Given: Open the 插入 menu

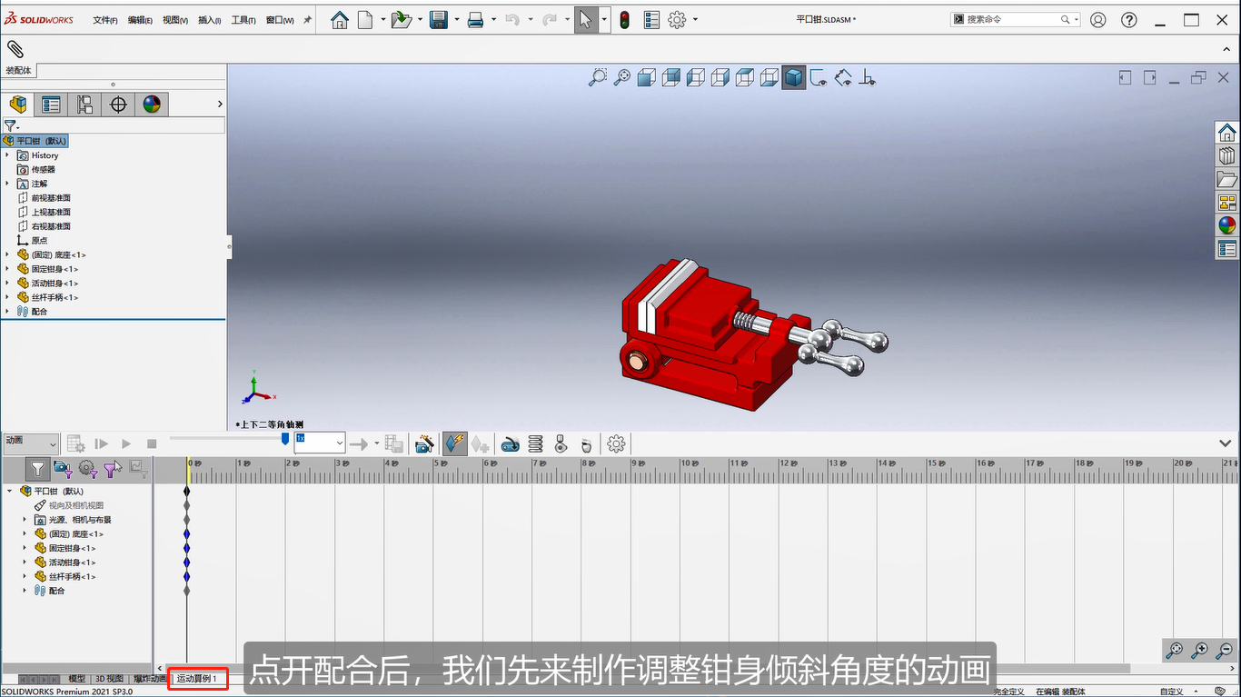Looking at the screenshot, I should pyautogui.click(x=209, y=20).
